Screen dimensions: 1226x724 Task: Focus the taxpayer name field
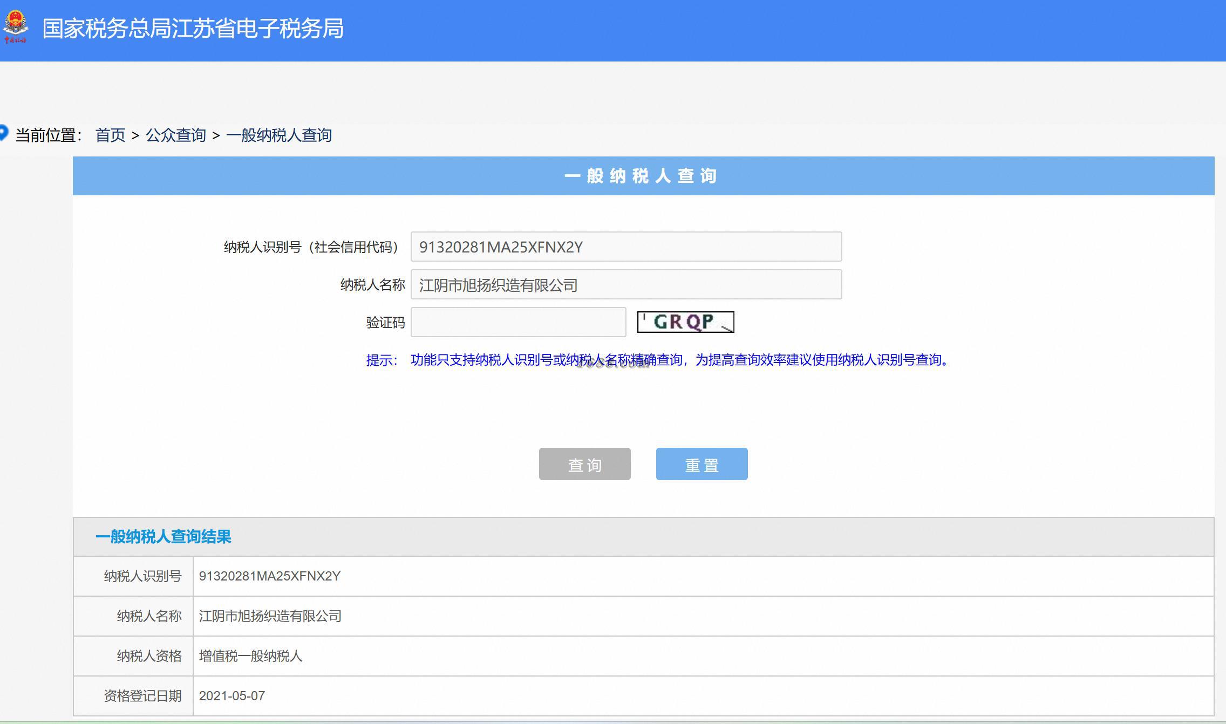(625, 285)
